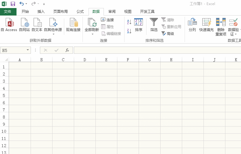Click the Redo icon
The height and width of the screenshot is (154, 241).
coord(33,4)
